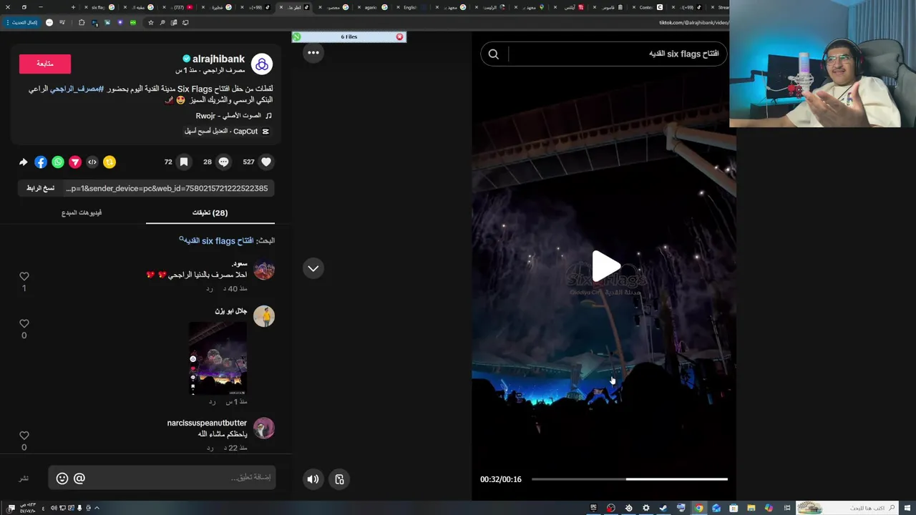Open more share options arrow
The width and height of the screenshot is (916, 515).
pos(23,162)
